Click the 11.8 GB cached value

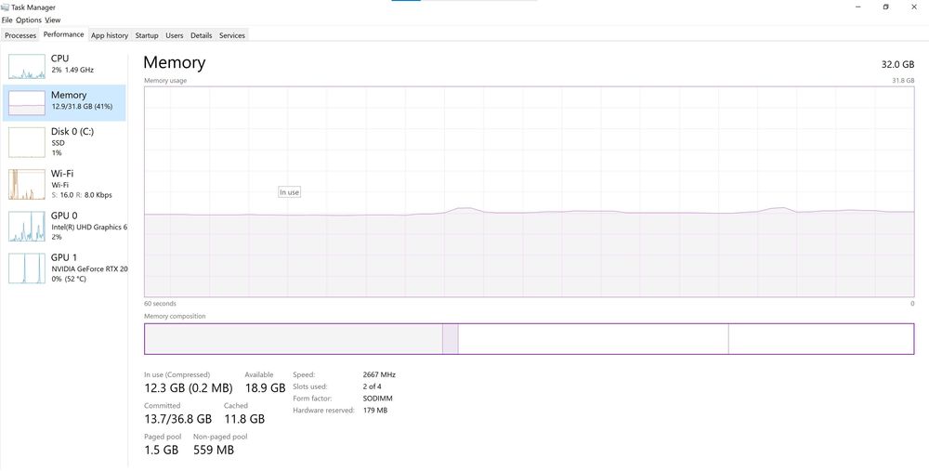[244, 419]
